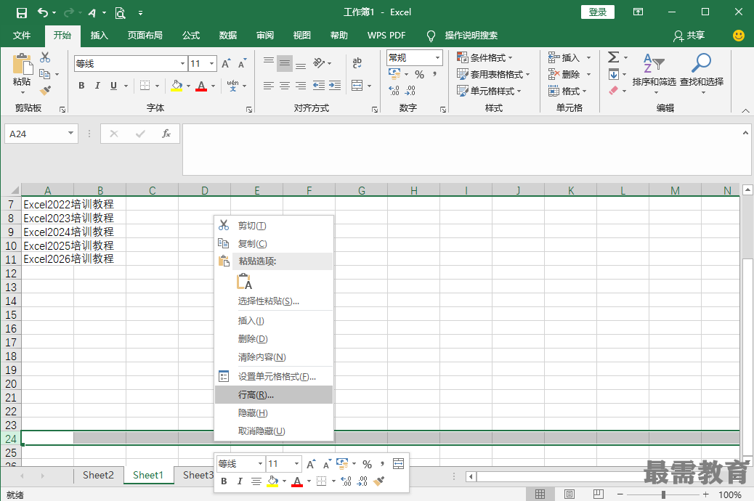
Task: Open the font size dropdown in ribbon
Action: [211, 63]
